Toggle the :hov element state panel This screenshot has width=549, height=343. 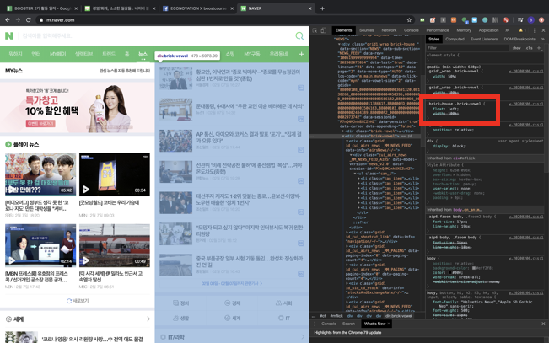[x=517, y=48]
